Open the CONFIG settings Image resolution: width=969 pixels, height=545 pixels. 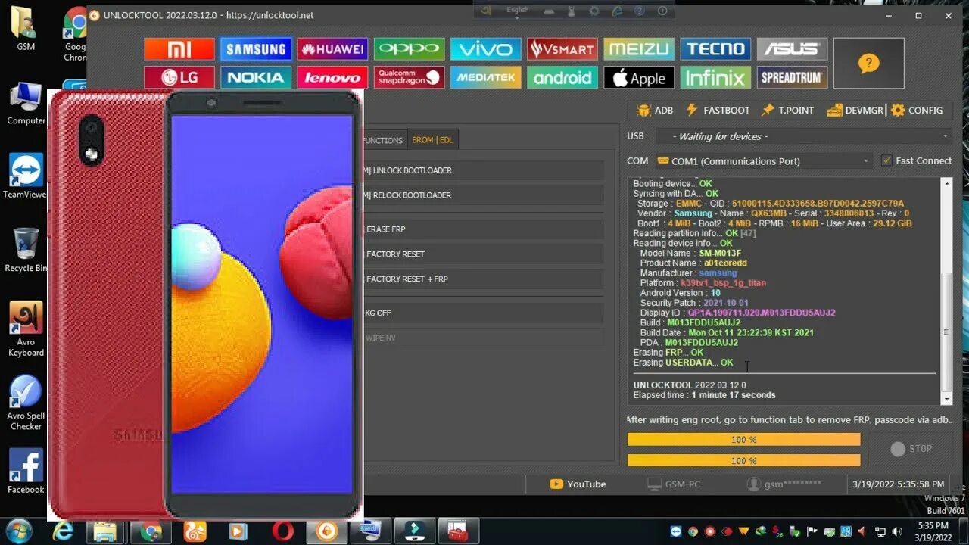pyautogui.click(x=917, y=111)
